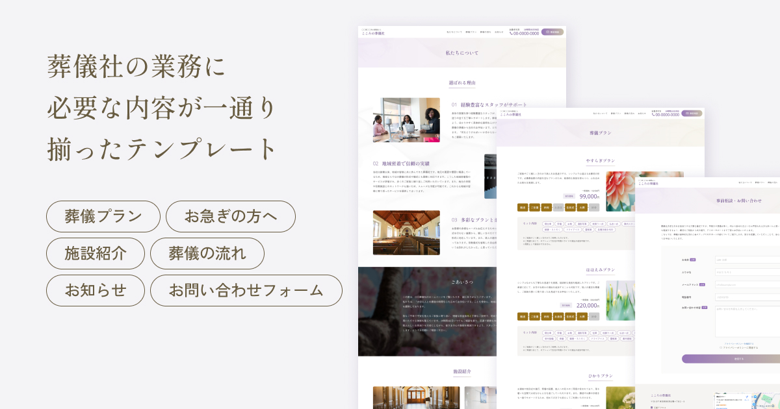
Task: Click the お通夜 tag under ほほえみプラン
Action: [558, 317]
